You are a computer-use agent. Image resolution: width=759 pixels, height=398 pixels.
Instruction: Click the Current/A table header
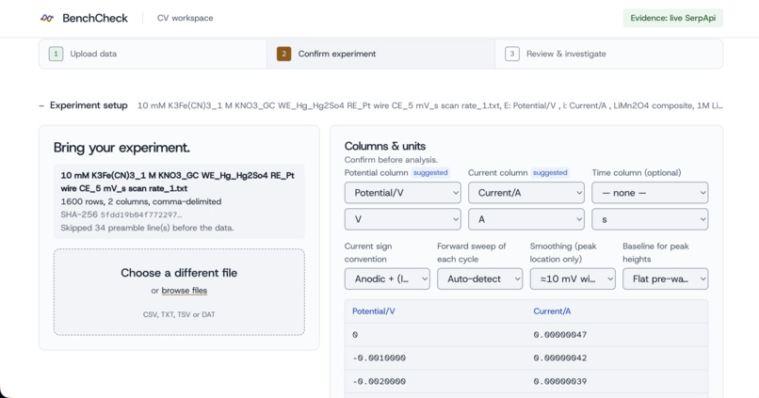click(552, 311)
